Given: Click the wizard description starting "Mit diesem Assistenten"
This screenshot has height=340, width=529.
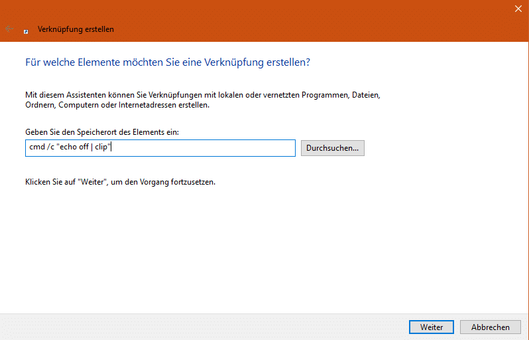Looking at the screenshot, I should 202,95.
